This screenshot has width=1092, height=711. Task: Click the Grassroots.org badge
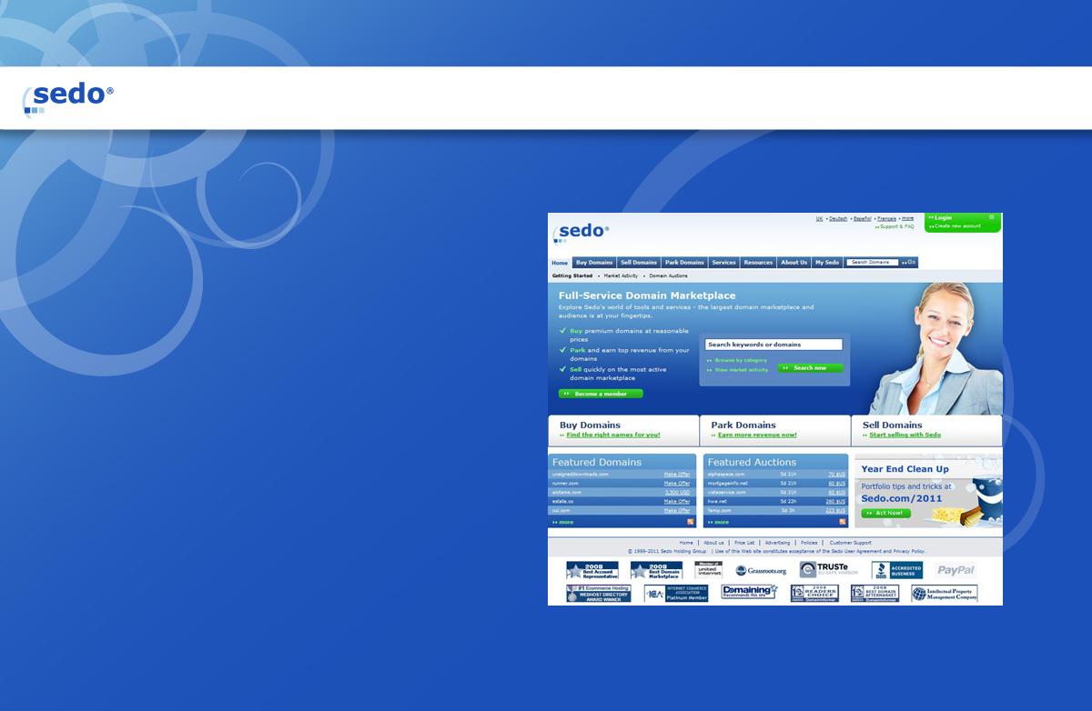coord(761,571)
